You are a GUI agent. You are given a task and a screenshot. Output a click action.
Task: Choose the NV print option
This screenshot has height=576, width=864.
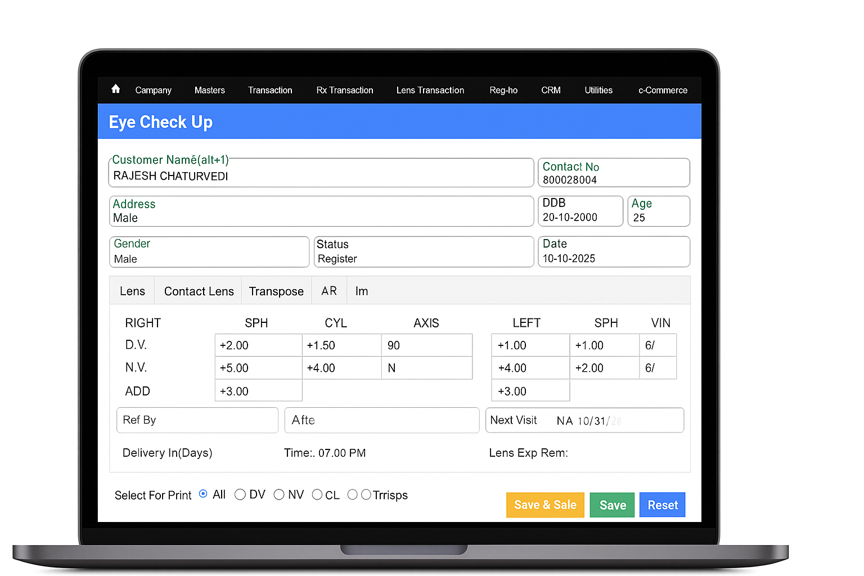(279, 494)
